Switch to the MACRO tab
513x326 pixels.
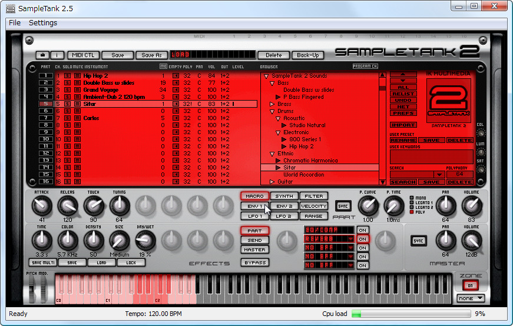point(254,196)
